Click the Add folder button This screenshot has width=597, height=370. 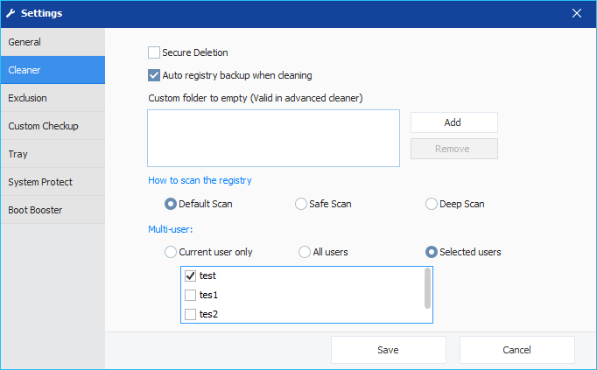pos(453,122)
